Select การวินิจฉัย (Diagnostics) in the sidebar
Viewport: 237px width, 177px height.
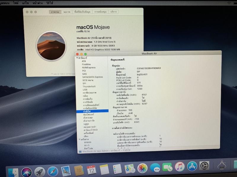[x=88, y=102]
